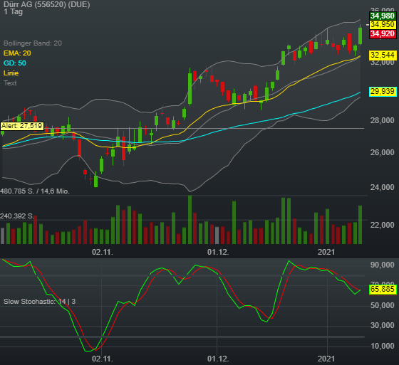Click the volume label '480.785 S. / 14,6 Mio.'
Image resolution: width=399 pixels, height=365 pixels.
(35, 191)
